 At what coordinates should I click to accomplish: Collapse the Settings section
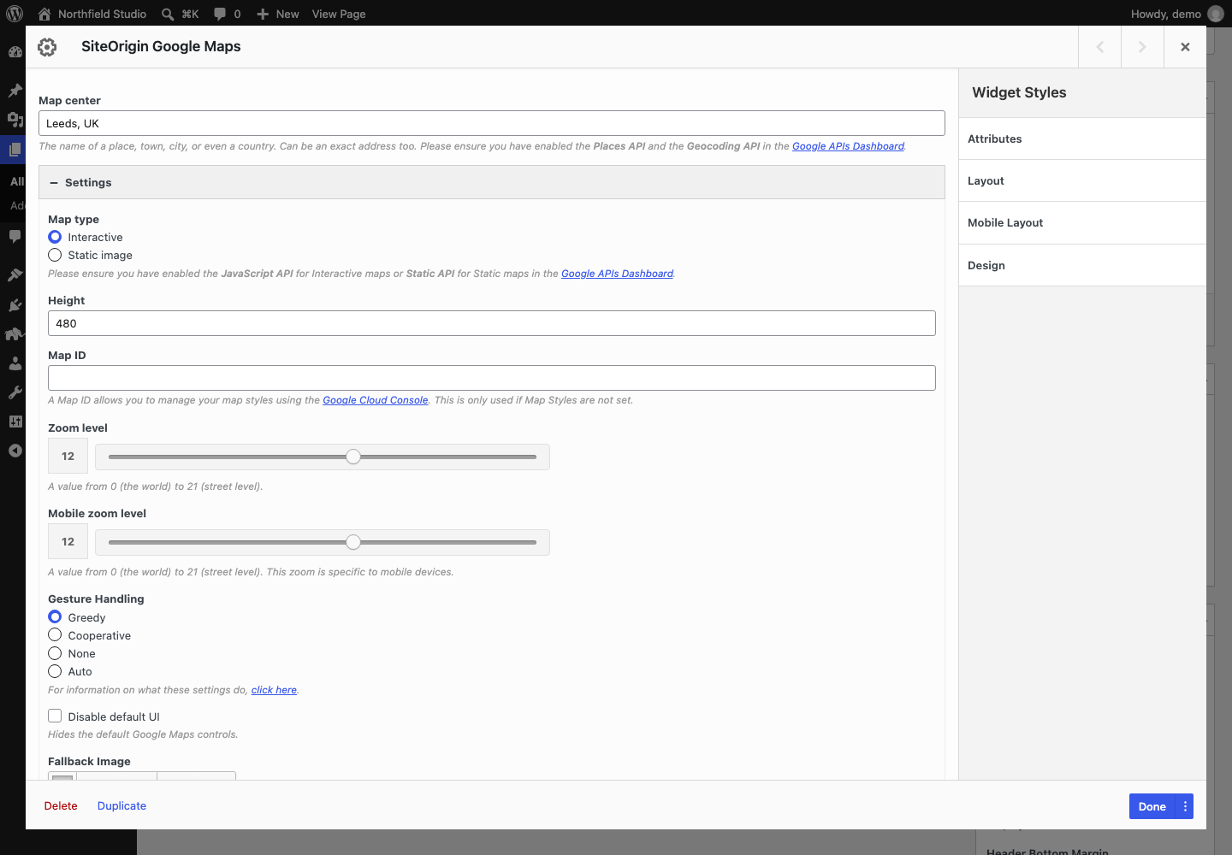coord(492,182)
